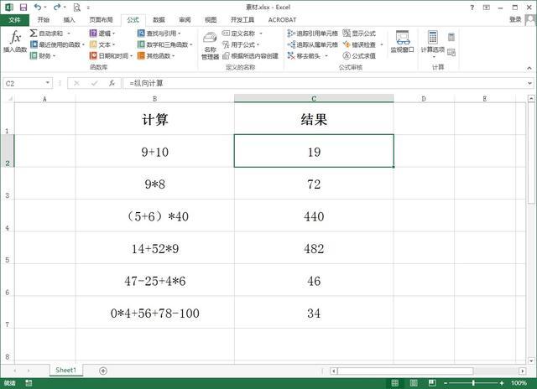The height and width of the screenshot is (389, 537).
Task: Click the Calculate Sheet icon
Action: [x=451, y=52]
